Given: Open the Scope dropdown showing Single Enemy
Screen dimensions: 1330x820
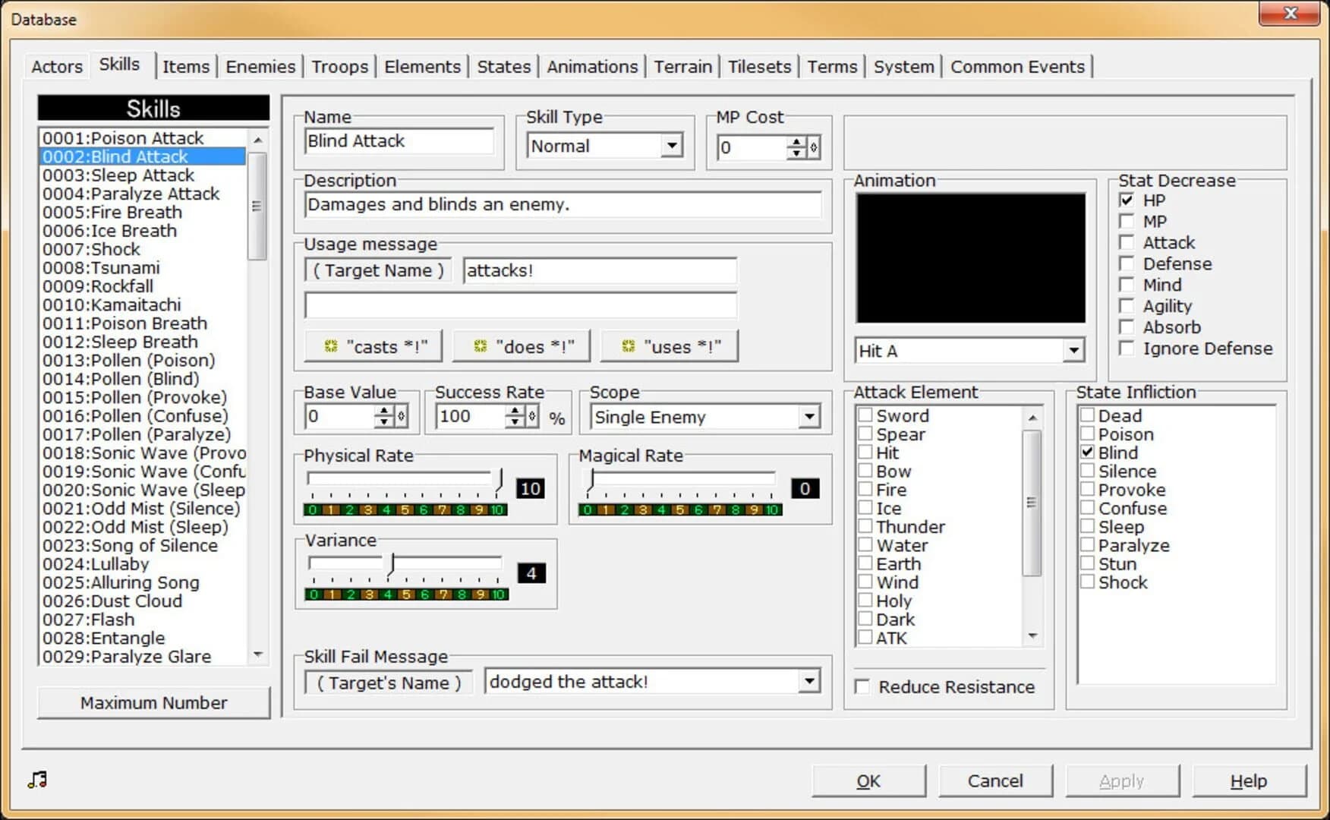Looking at the screenshot, I should coord(808,416).
